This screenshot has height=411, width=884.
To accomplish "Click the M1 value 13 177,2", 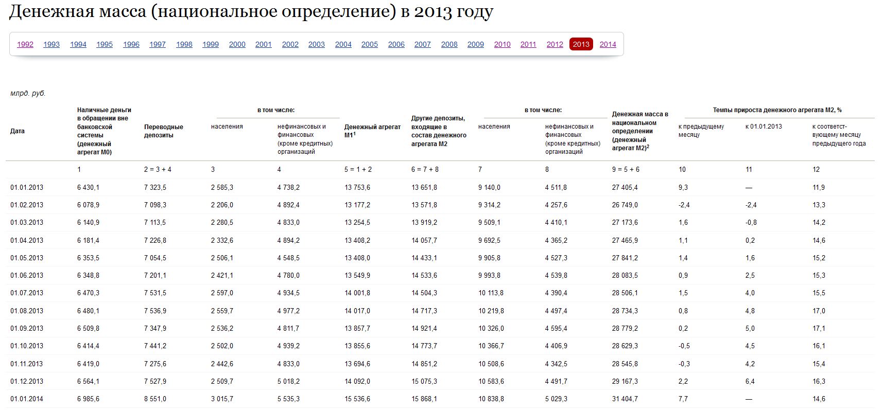I will click(357, 205).
